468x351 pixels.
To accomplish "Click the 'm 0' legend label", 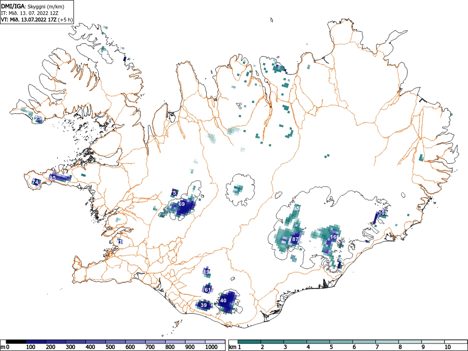I will tap(6, 347).
